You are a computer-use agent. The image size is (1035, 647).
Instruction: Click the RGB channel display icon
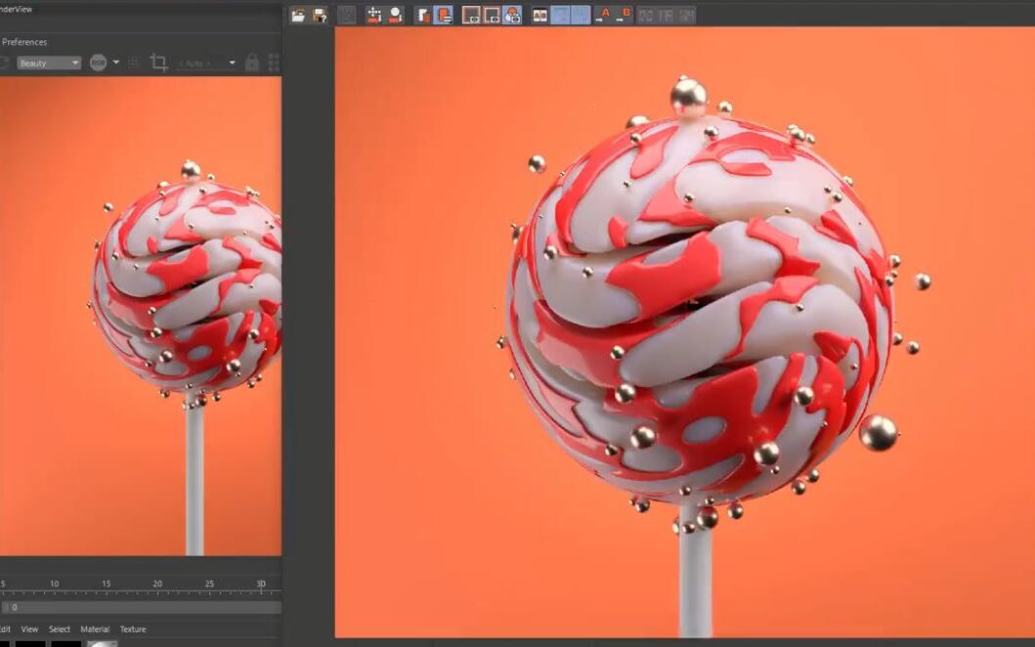click(98, 62)
